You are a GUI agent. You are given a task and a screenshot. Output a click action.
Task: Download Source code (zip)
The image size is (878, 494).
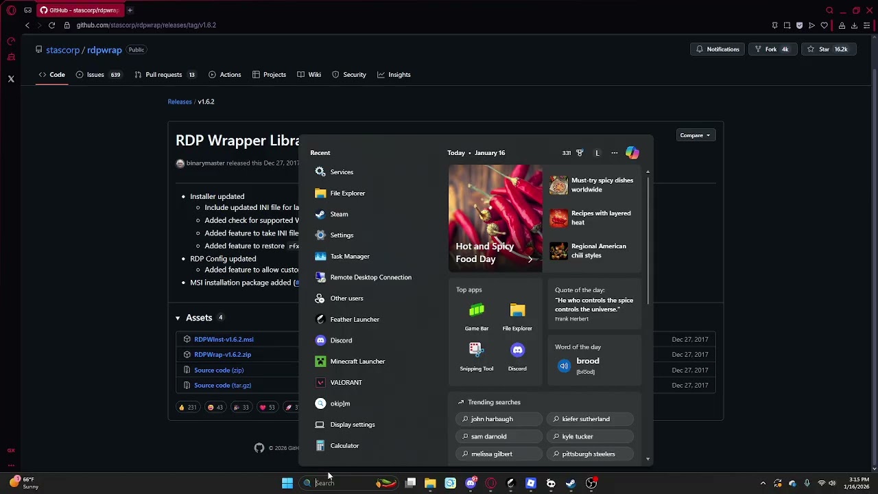pos(219,370)
